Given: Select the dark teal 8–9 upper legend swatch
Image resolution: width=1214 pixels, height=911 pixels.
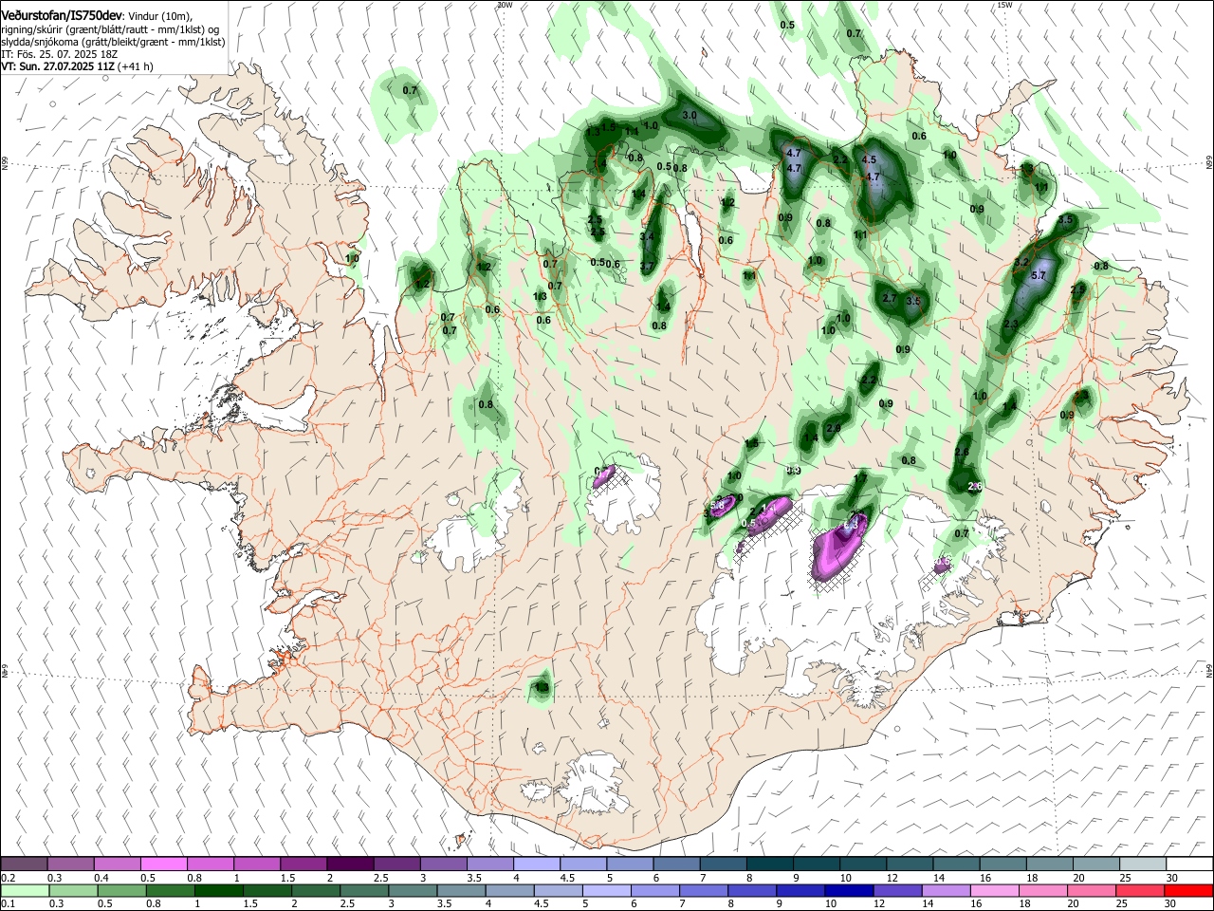Looking at the screenshot, I should (x=769, y=864).
